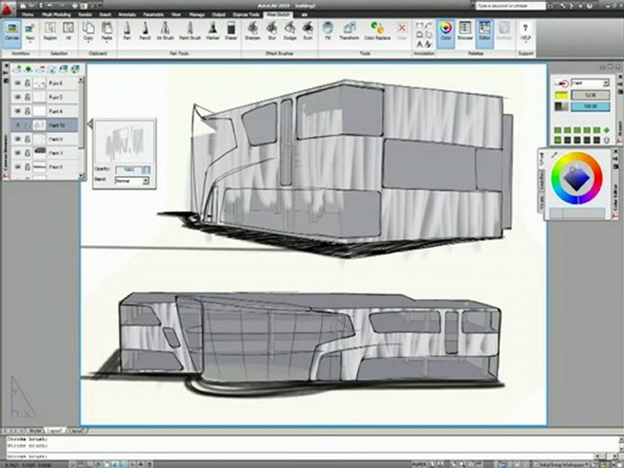This screenshot has width=624, height=468.
Task: Switch to the Mesh Modeling tab
Action: point(56,15)
